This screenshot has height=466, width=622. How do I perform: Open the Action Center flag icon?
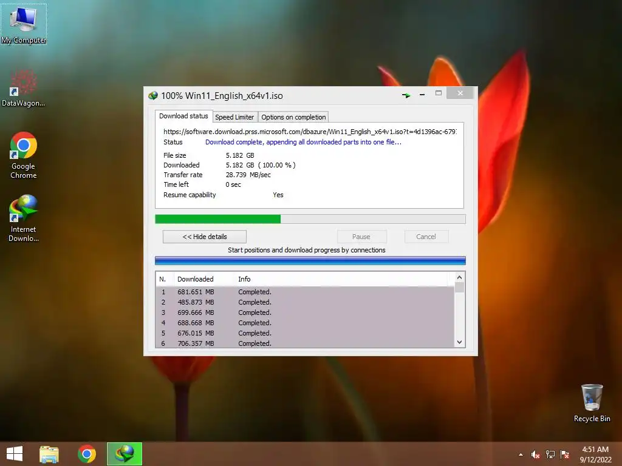565,454
